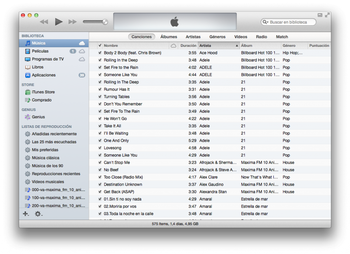Skip to previous track with rewind button

[44, 22]
